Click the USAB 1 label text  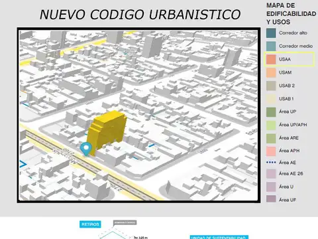pos(286,99)
